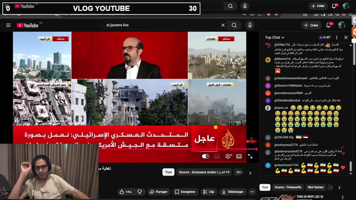Select 'Tout' chip in the recommendations sidebar
The width and height of the screenshot is (356, 200).
(x=265, y=187)
